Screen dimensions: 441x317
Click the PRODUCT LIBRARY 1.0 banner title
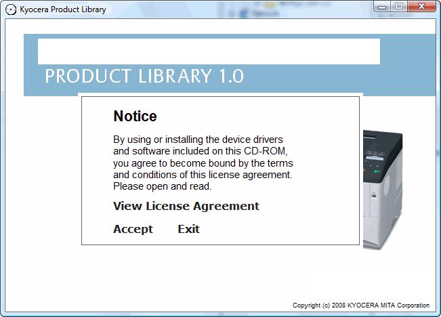[144, 76]
